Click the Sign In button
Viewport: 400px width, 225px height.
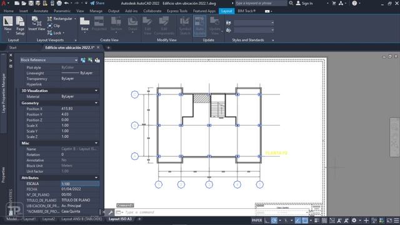[x=304, y=3]
